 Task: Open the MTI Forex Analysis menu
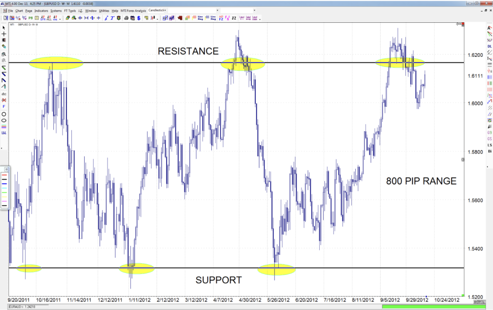point(133,10)
